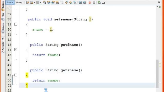The width and height of the screenshot is (164, 92).
Task: Click line number 48 in the gutter
Action: (x=9, y=70)
